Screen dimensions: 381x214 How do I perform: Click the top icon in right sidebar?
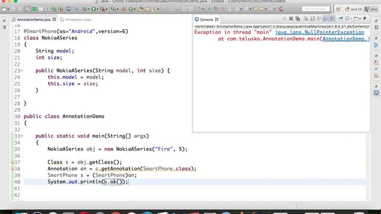(x=376, y=21)
